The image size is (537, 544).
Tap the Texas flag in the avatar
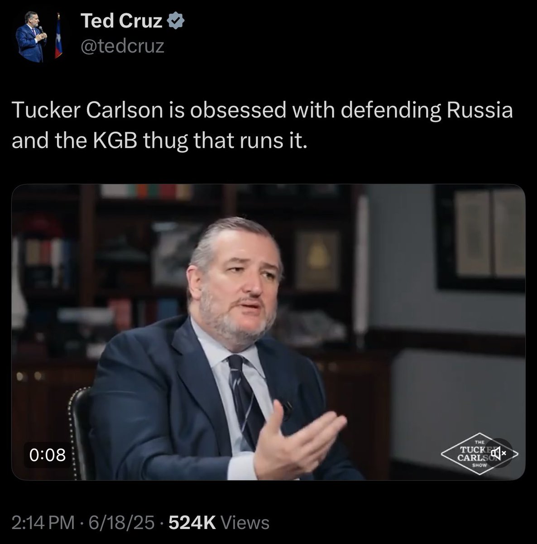pyautogui.click(x=57, y=43)
